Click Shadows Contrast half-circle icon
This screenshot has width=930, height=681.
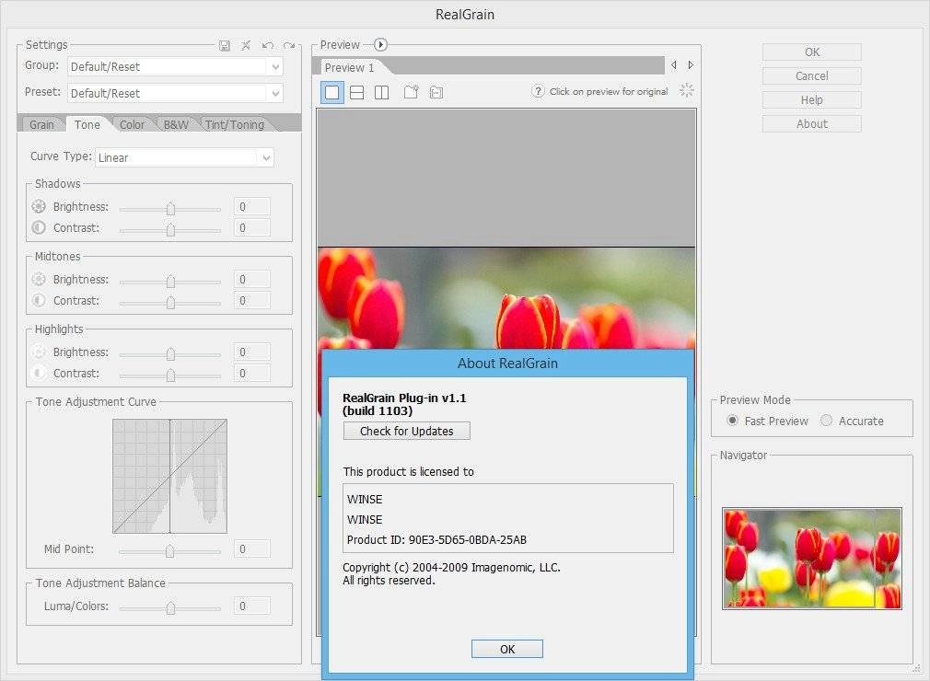coord(39,227)
